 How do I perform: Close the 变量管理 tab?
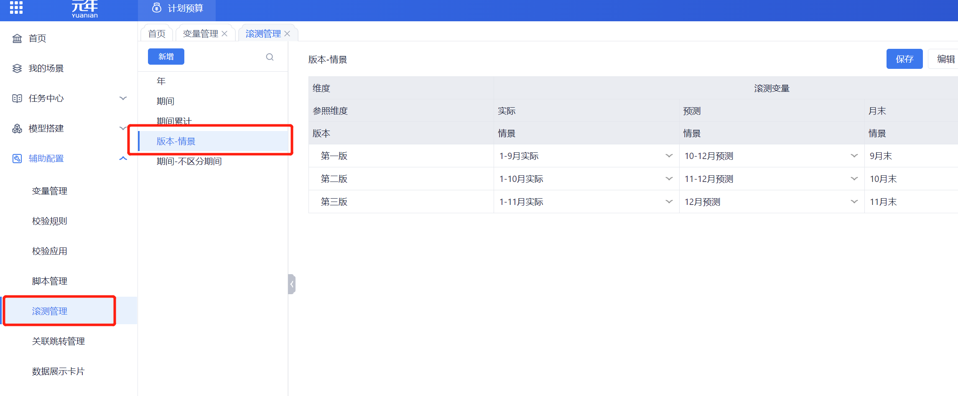[x=225, y=34]
